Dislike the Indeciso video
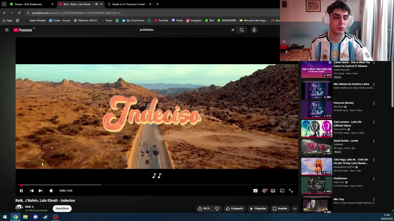The width and height of the screenshot is (394, 221). point(217,209)
